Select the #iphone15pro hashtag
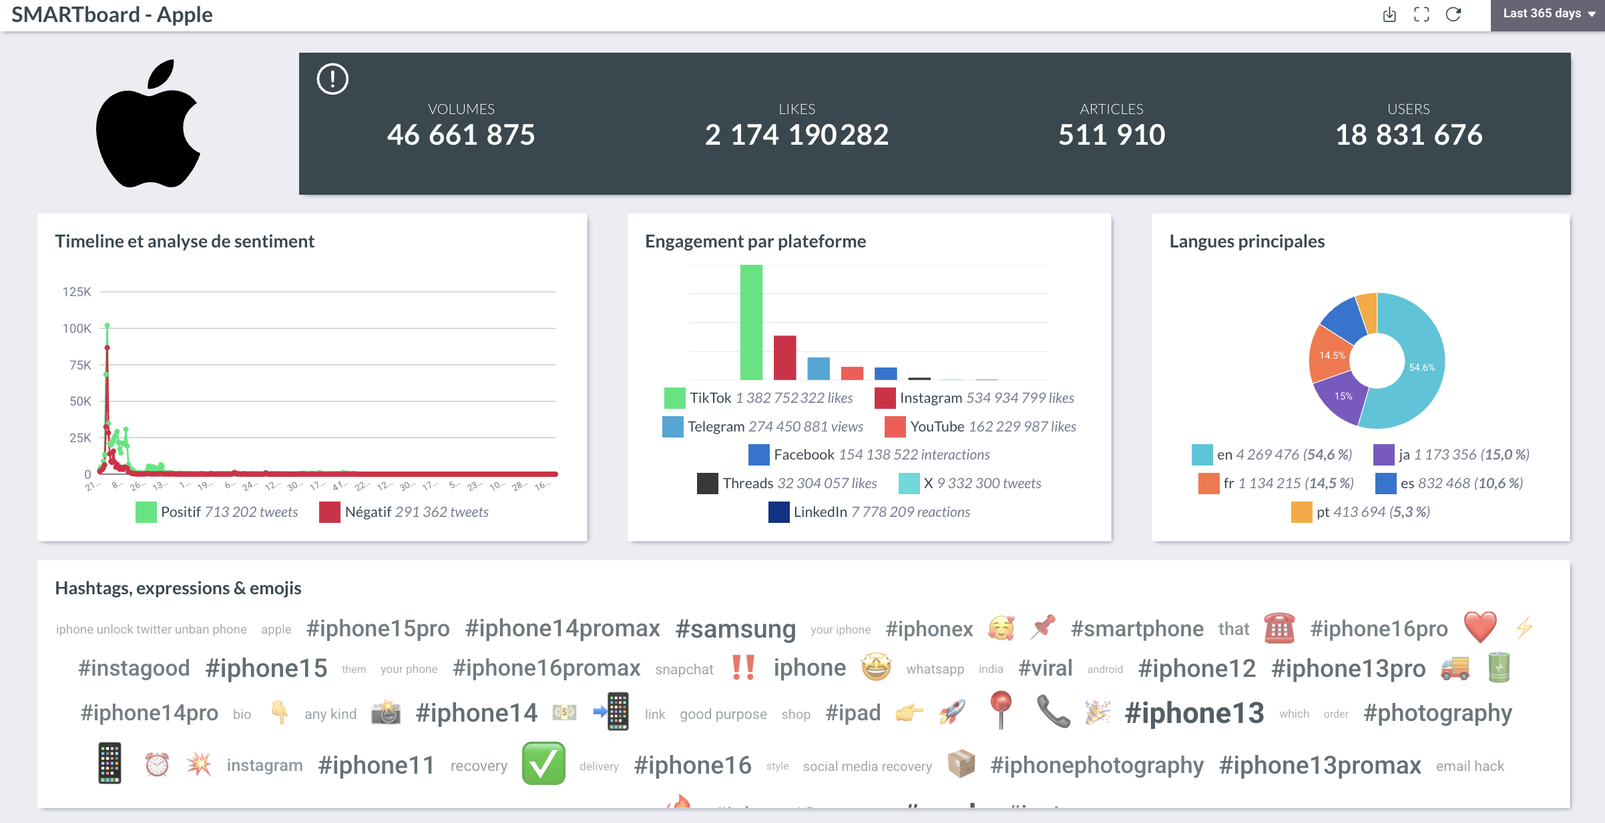The width and height of the screenshot is (1605, 823). (378, 629)
